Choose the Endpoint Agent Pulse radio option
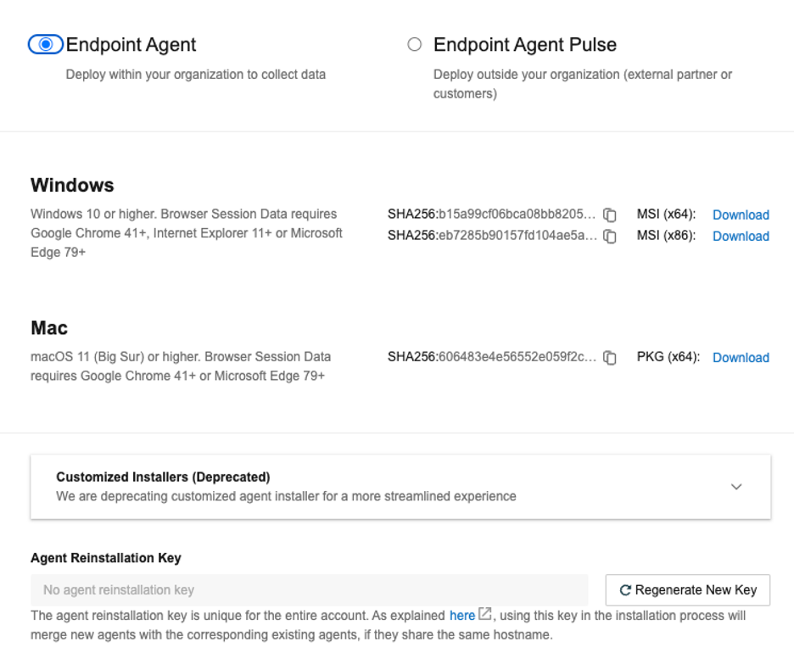Image resolution: width=794 pixels, height=653 pixels. click(414, 44)
